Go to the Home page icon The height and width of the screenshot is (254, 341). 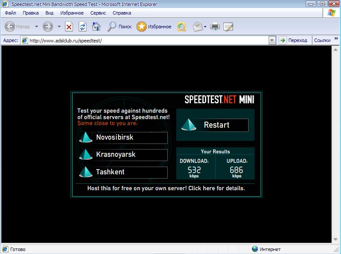pos(96,27)
